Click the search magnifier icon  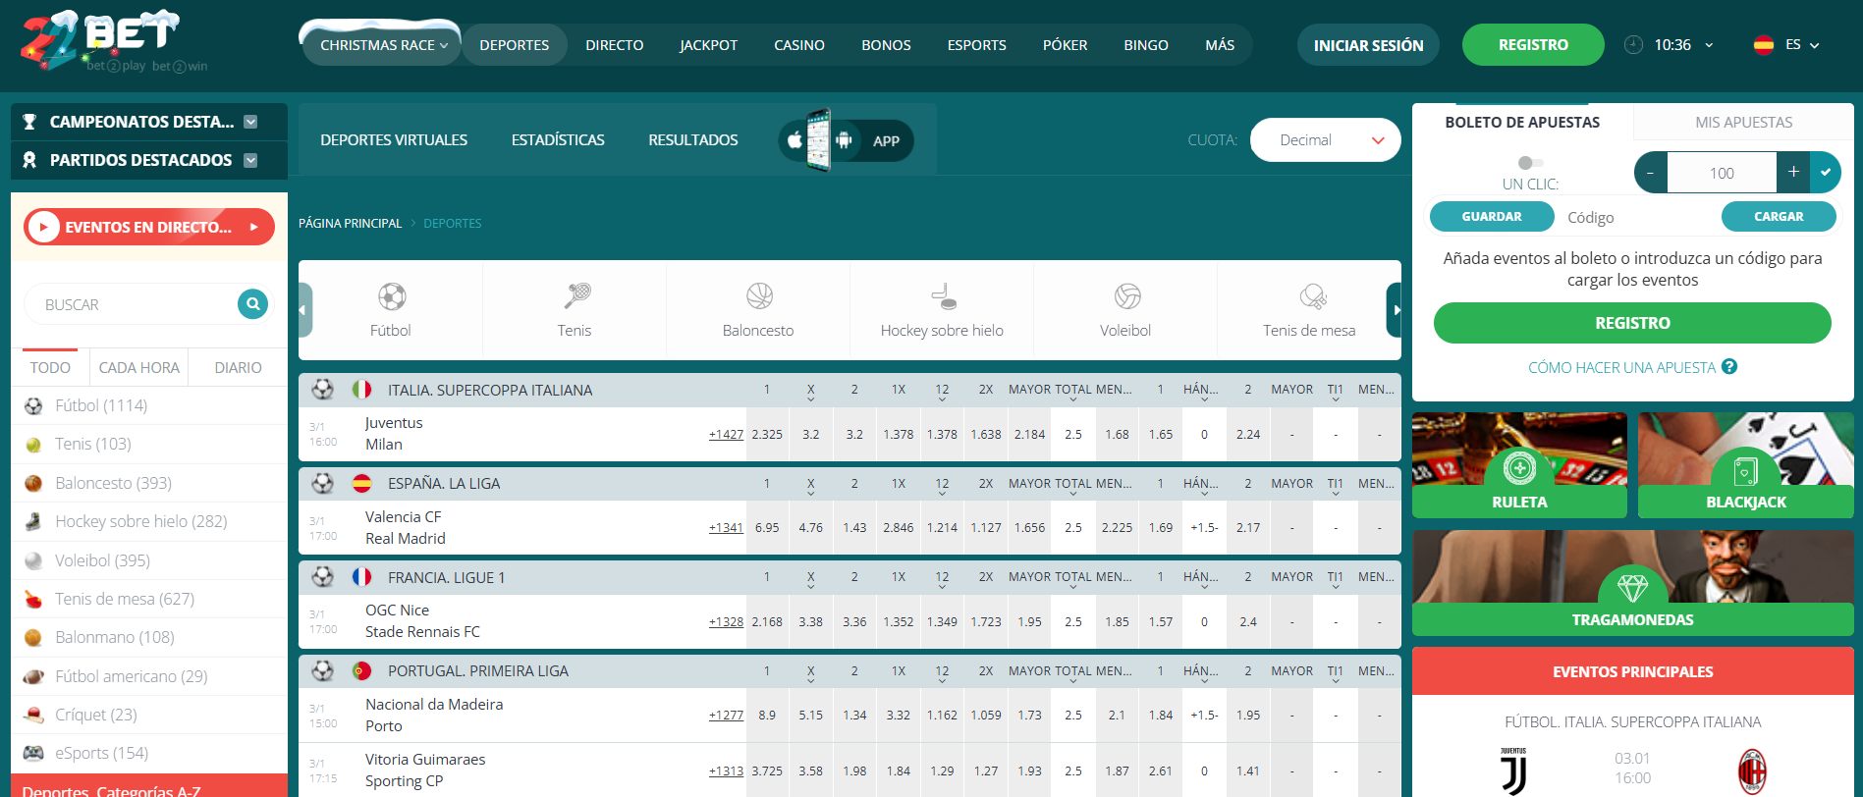click(252, 304)
